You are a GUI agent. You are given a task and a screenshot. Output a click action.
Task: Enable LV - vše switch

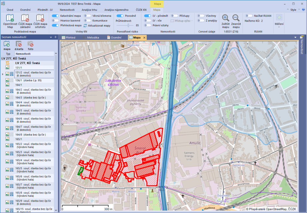coord(148,21)
